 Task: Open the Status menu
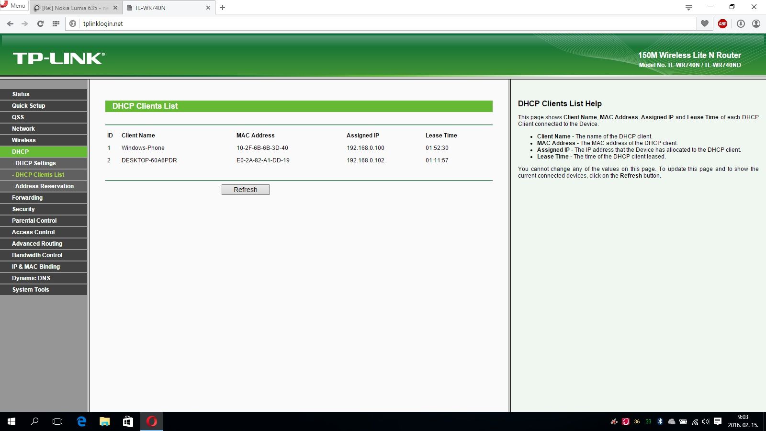click(x=44, y=94)
